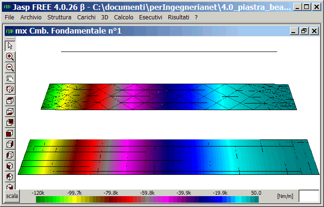Click the scala button
Image resolution: width=324 pixels, height=207 pixels.
[x=12, y=196]
